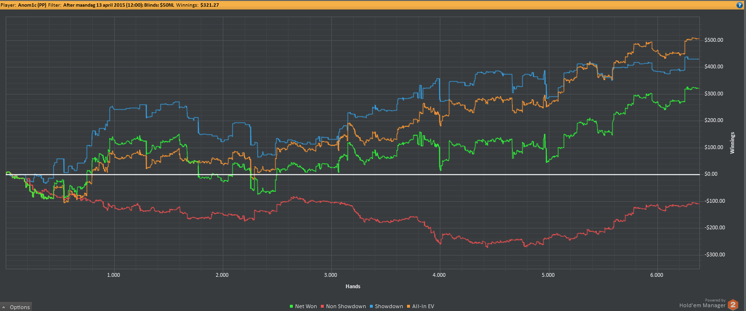Click the Blinds $50NL header text
This screenshot has width=746, height=311.
pos(160,4)
